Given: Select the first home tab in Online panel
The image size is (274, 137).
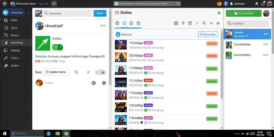Looking at the screenshot, I should 117,23.
